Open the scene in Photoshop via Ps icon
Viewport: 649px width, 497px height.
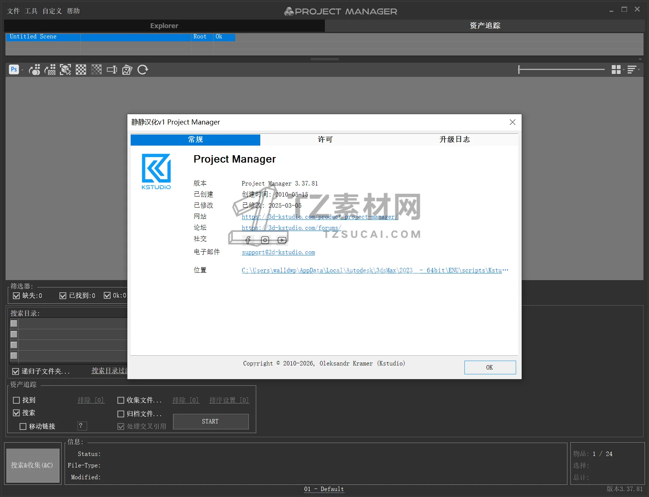[x=14, y=69]
